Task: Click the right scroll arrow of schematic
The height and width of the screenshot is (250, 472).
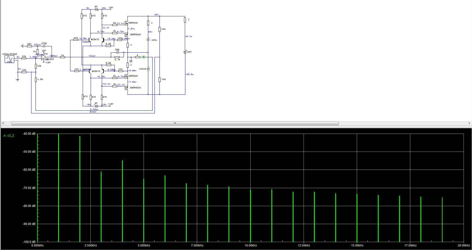Action: pos(469,123)
